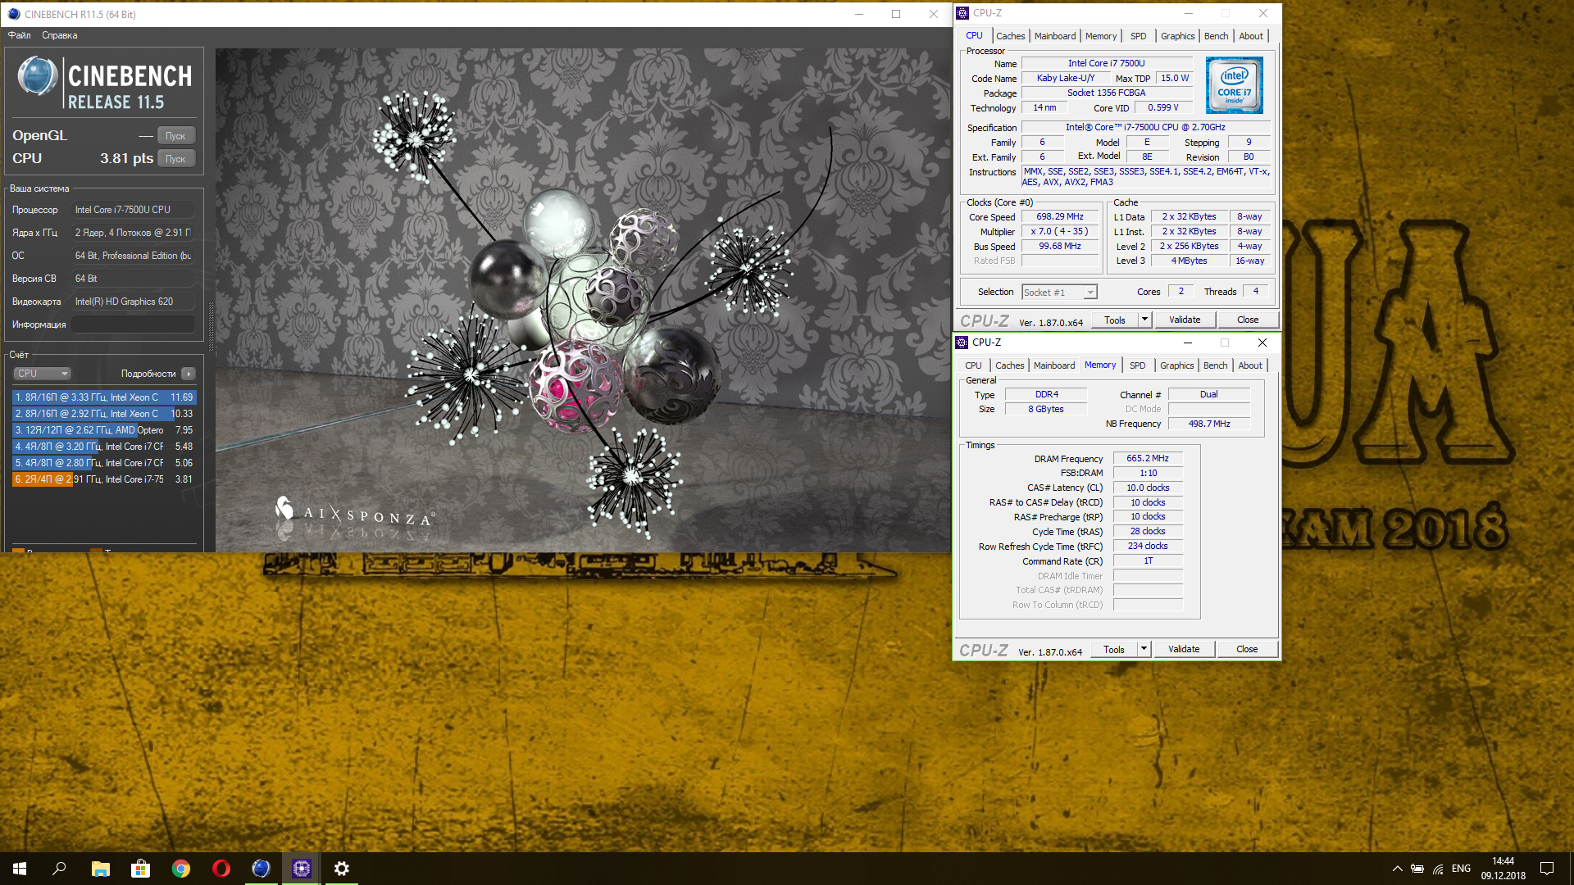Open Graphics tab in upper CPU-Z window
This screenshot has width=1574, height=885.
point(1178,36)
